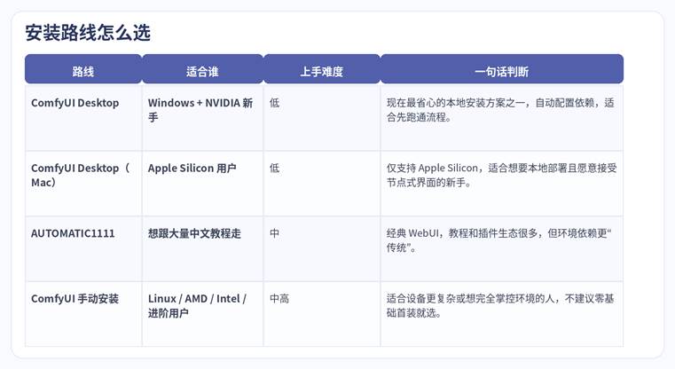Click the 想跟大量中文教程走 cell
This screenshot has width=675, height=369.
[194, 233]
